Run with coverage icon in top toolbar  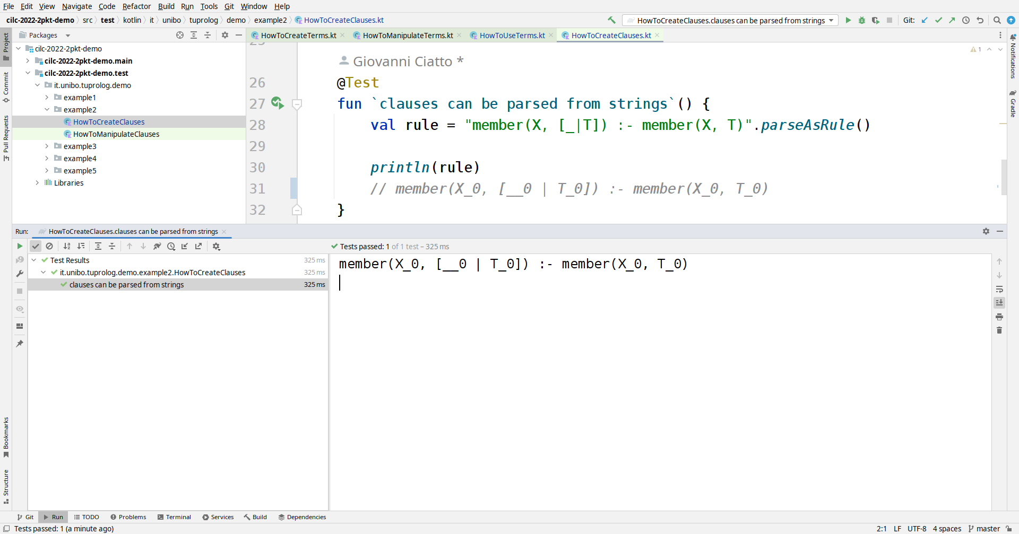click(x=876, y=20)
